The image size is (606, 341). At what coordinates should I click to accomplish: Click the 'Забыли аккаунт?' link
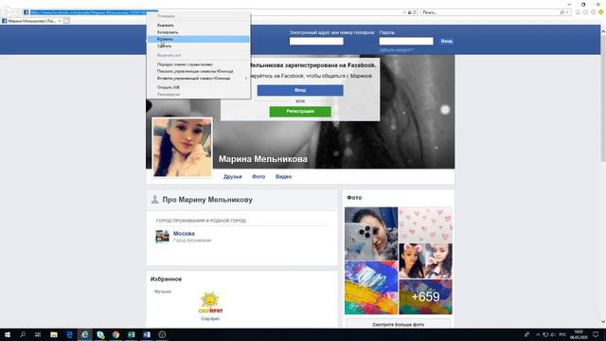pyautogui.click(x=397, y=50)
